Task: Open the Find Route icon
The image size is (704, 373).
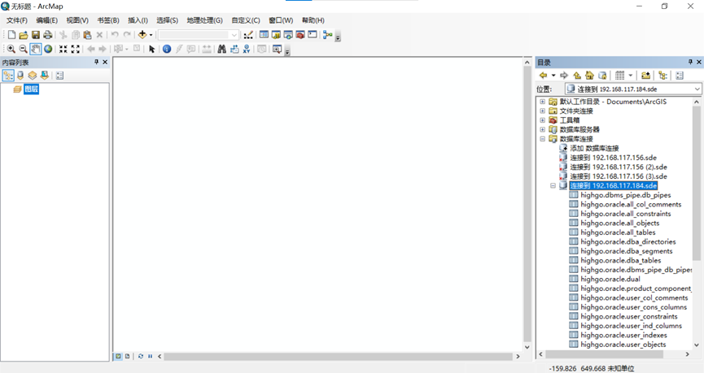Action: coord(234,49)
